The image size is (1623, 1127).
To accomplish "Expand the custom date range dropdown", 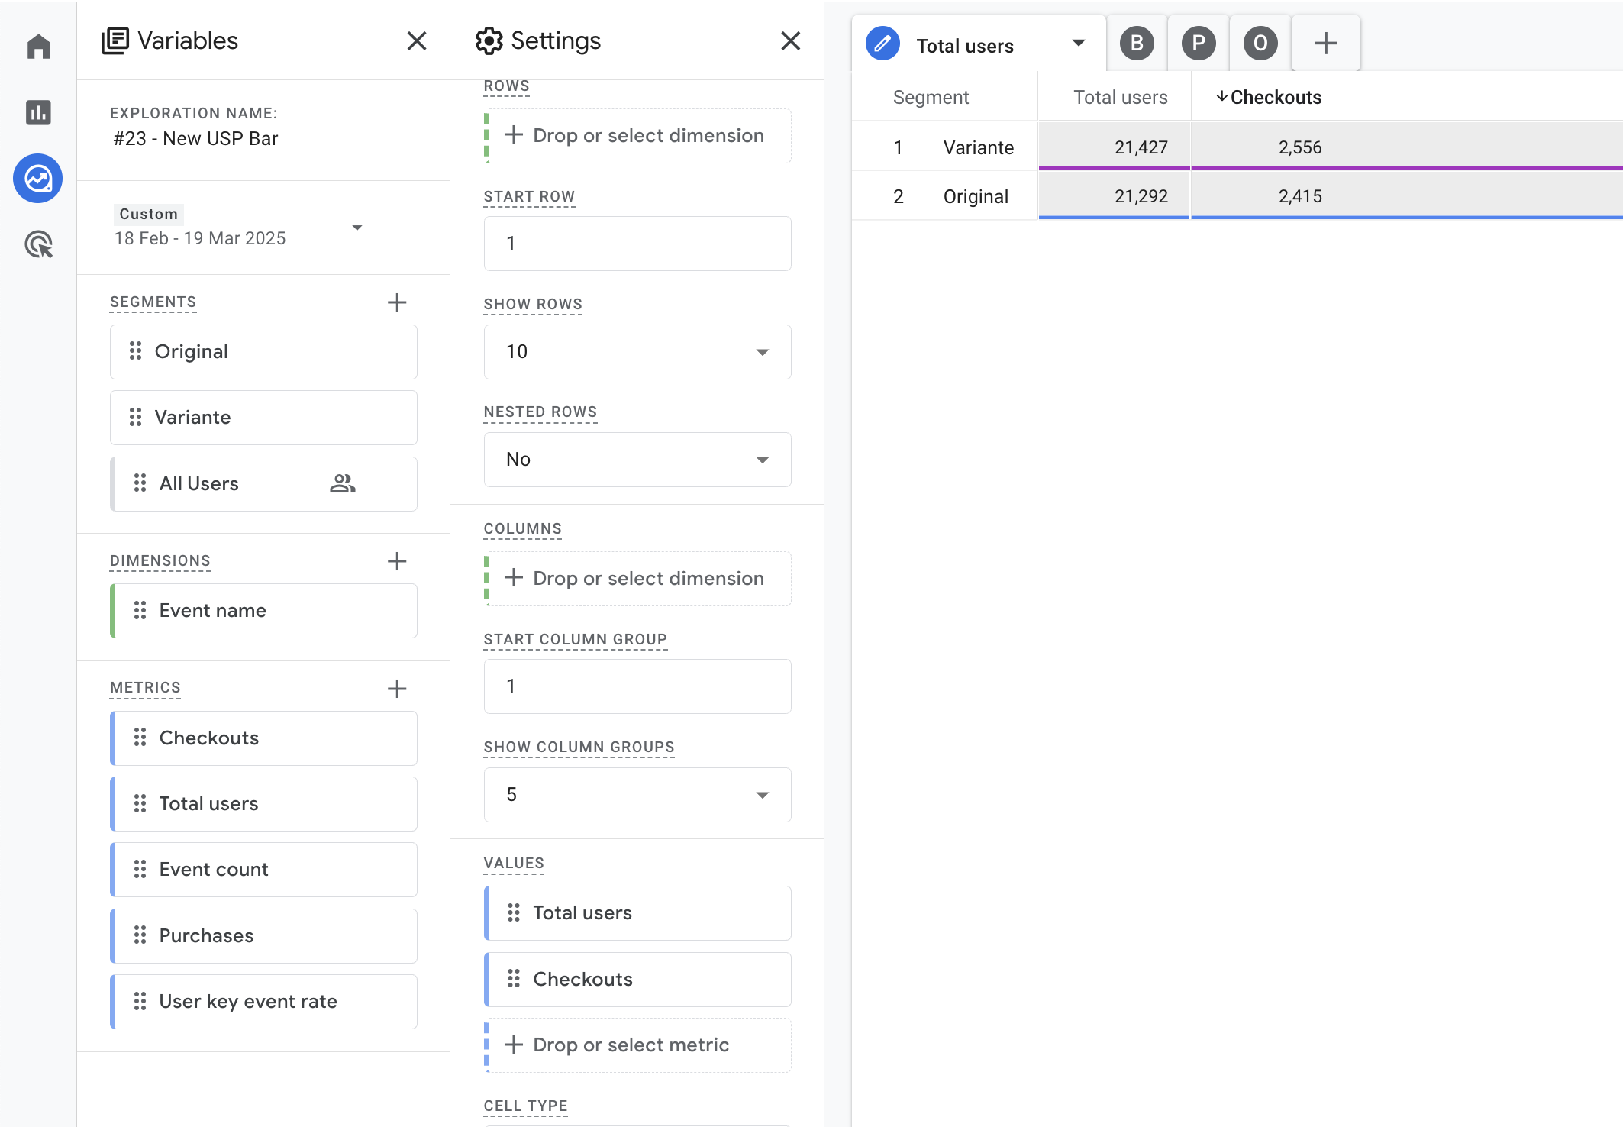I will click(x=357, y=228).
